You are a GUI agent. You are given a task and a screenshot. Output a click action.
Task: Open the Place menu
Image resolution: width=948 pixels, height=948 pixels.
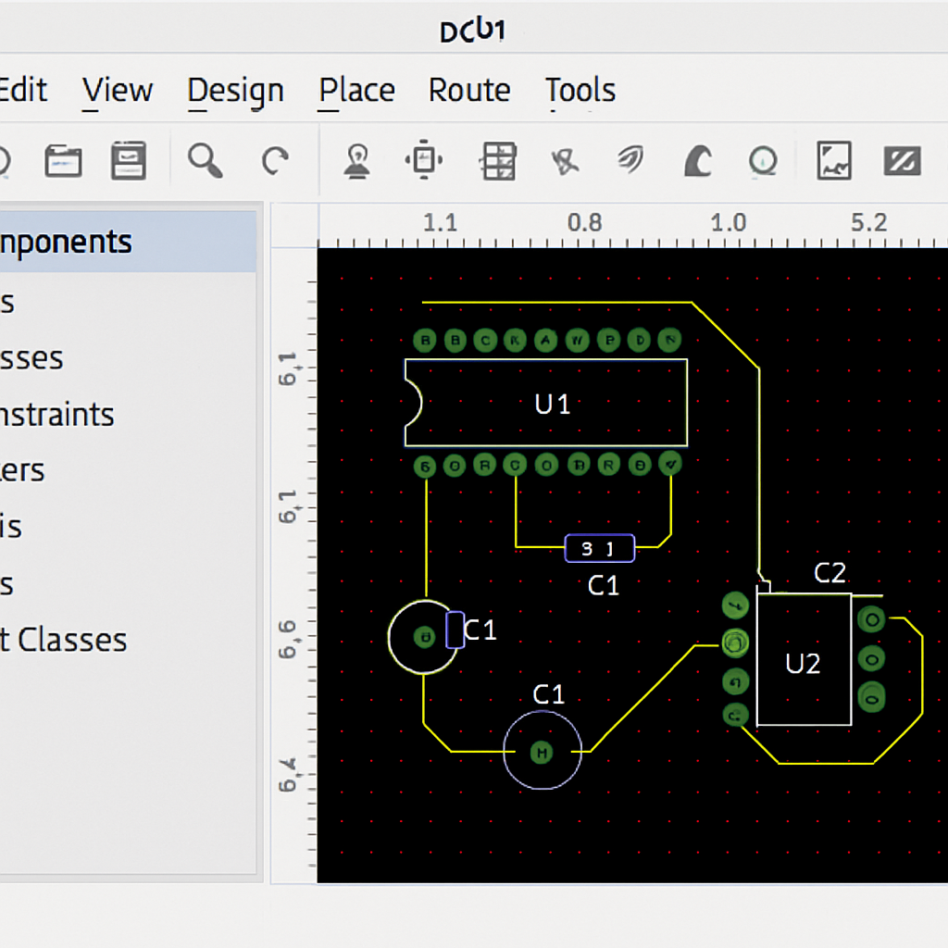[x=356, y=91]
